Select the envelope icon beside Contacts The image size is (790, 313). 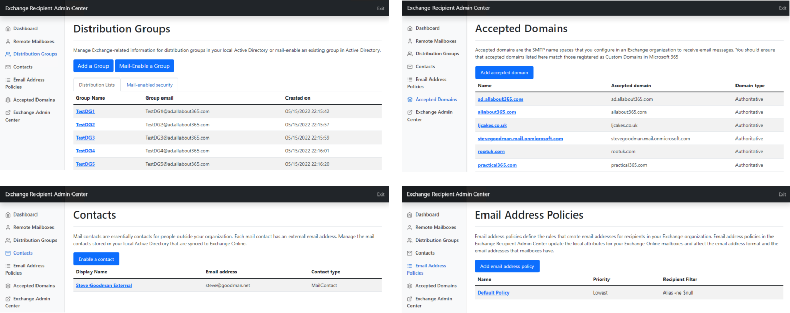9,67
